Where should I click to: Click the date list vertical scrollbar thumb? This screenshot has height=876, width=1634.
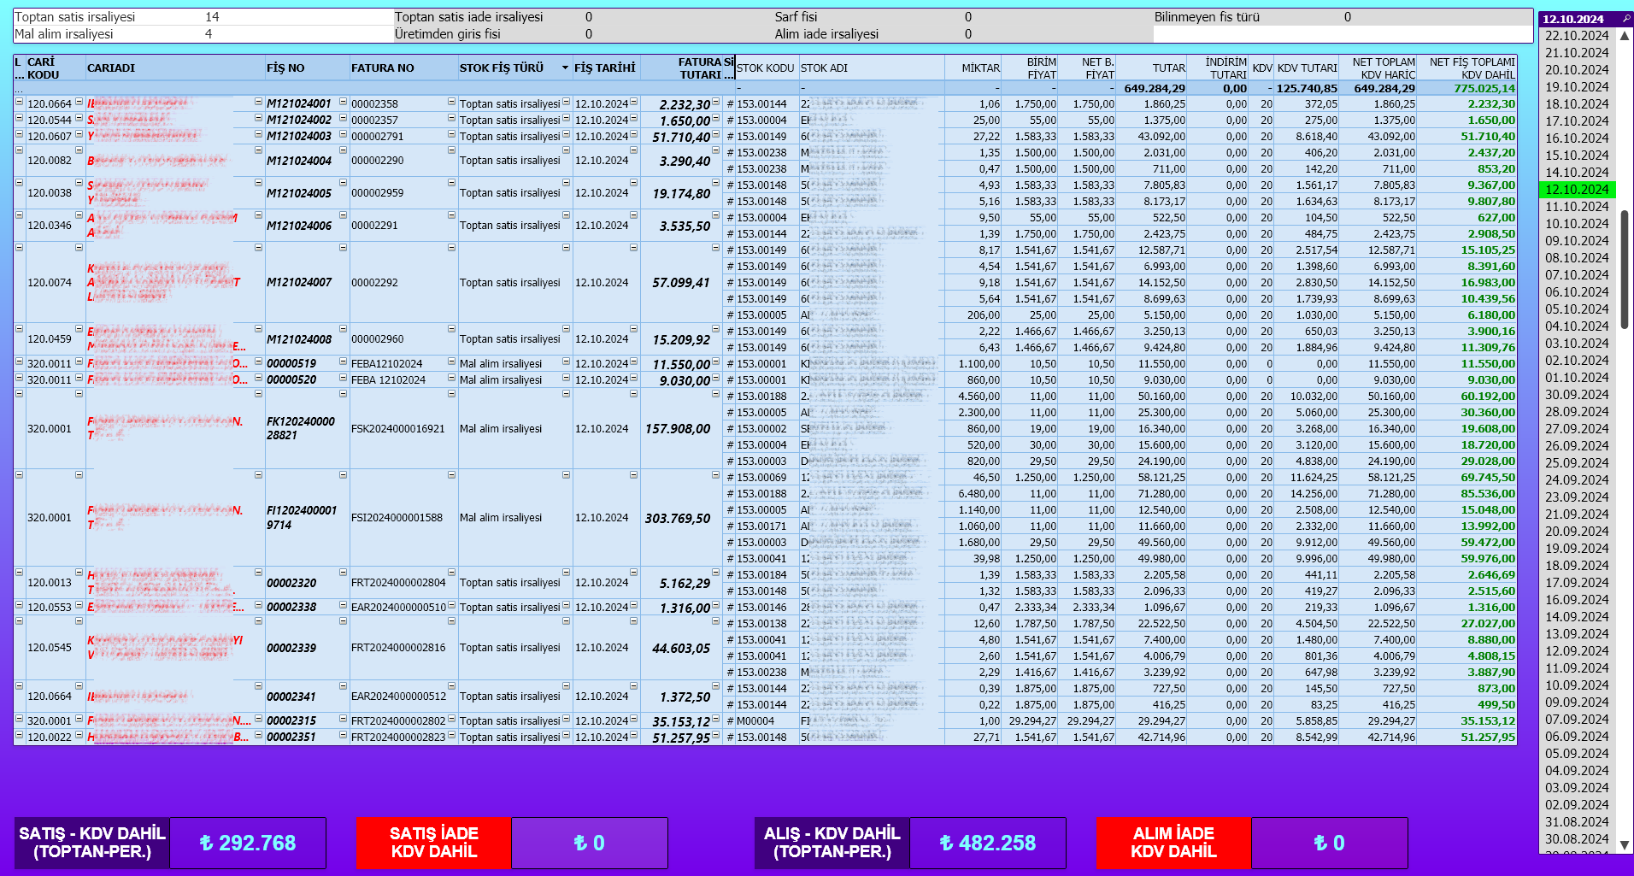click(1625, 269)
